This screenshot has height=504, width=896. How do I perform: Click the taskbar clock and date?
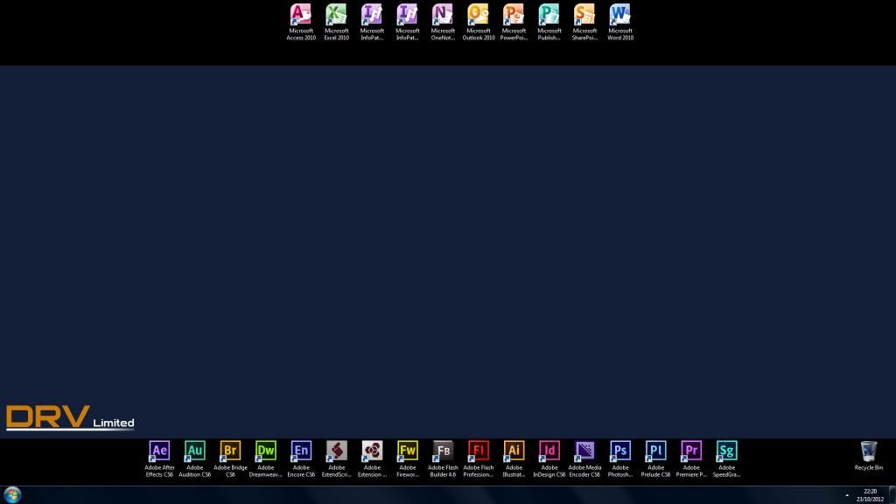click(870, 495)
